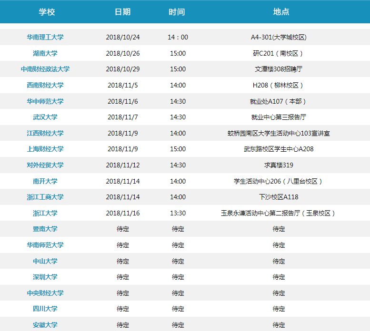
Task: Click the location 就业处A107（本部）
Action: click(x=279, y=101)
